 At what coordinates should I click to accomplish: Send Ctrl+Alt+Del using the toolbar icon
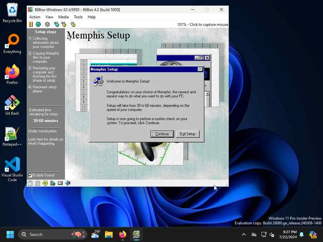(x=56, y=24)
